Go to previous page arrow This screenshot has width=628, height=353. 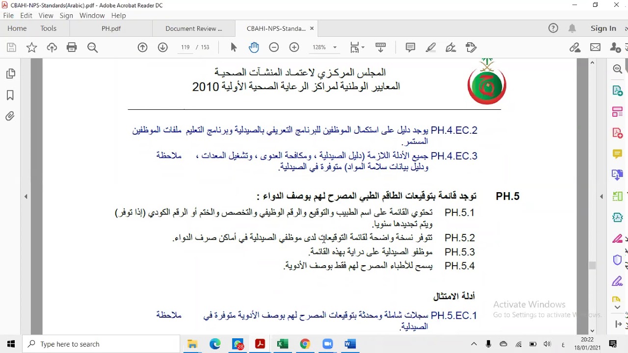(142, 48)
